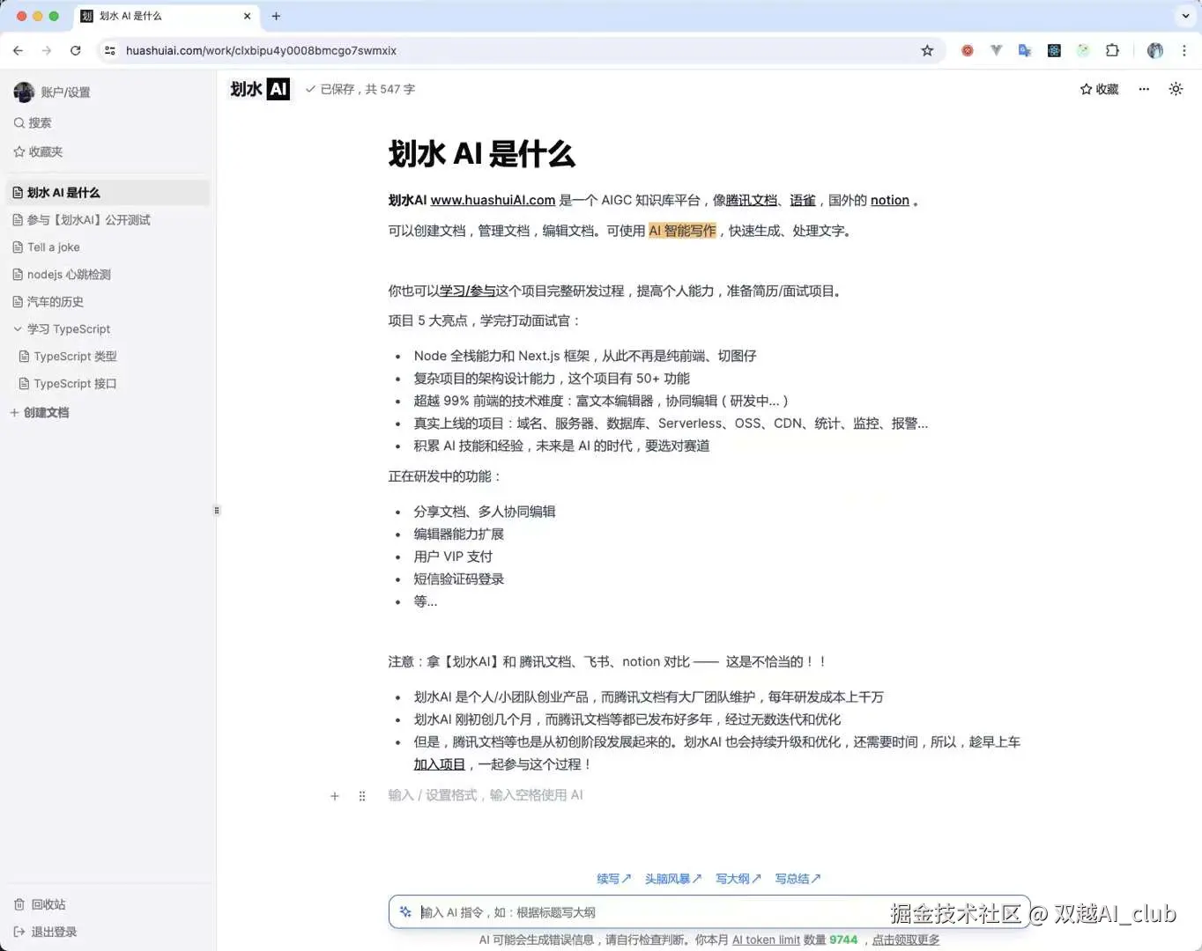Bookmark page using the star in address bar
1202x951 pixels.
[927, 50]
